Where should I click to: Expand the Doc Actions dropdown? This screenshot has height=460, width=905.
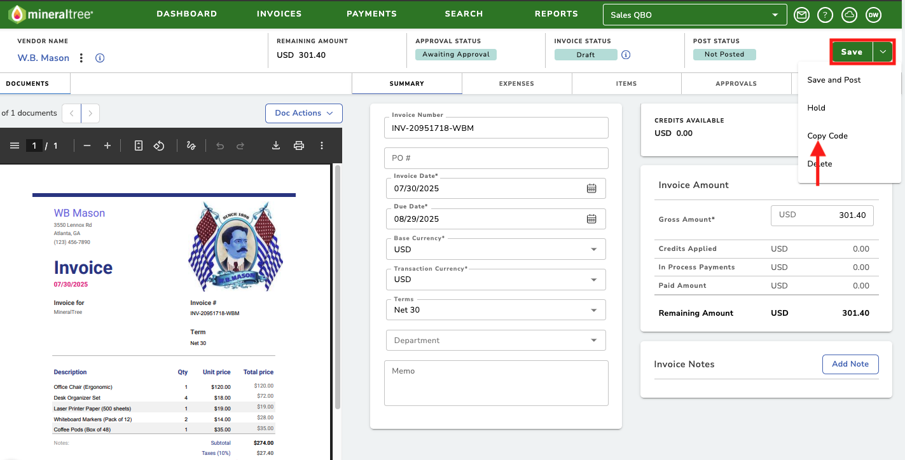[x=304, y=113]
